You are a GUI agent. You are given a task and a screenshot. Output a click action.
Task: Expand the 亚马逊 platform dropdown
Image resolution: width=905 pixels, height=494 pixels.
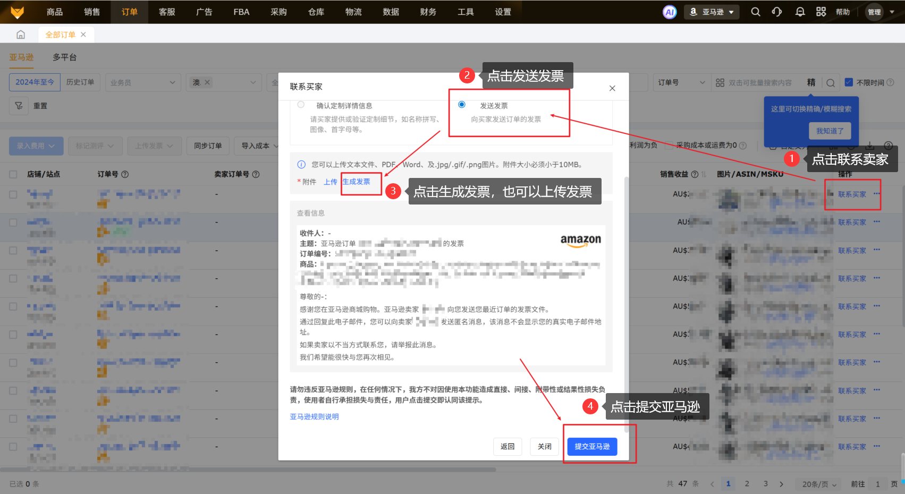pyautogui.click(x=712, y=12)
